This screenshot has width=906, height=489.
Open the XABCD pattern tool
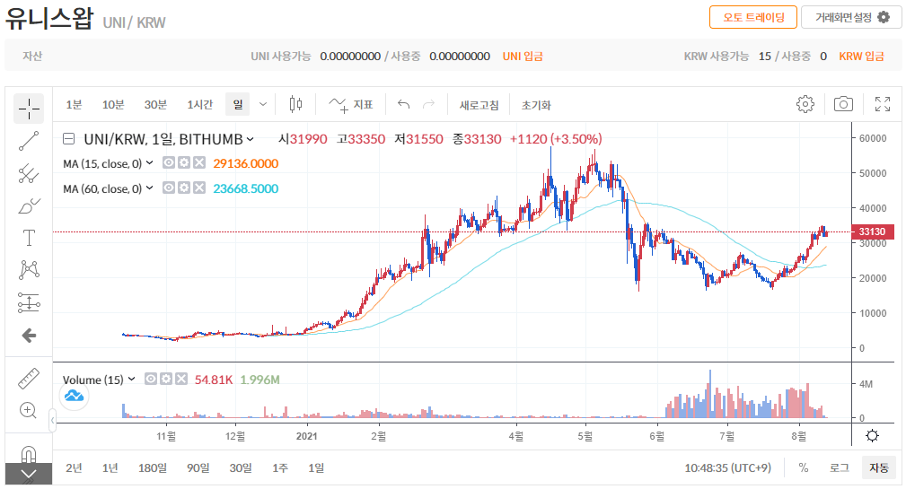pyautogui.click(x=29, y=269)
